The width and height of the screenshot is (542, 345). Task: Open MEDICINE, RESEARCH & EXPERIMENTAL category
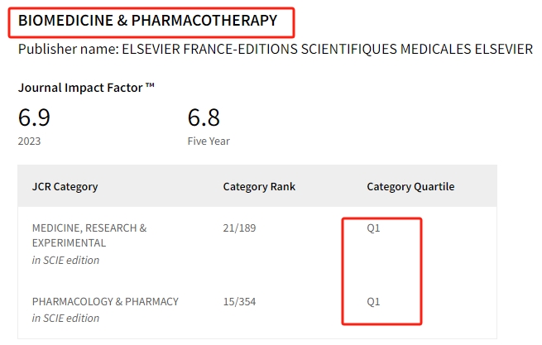click(89, 236)
